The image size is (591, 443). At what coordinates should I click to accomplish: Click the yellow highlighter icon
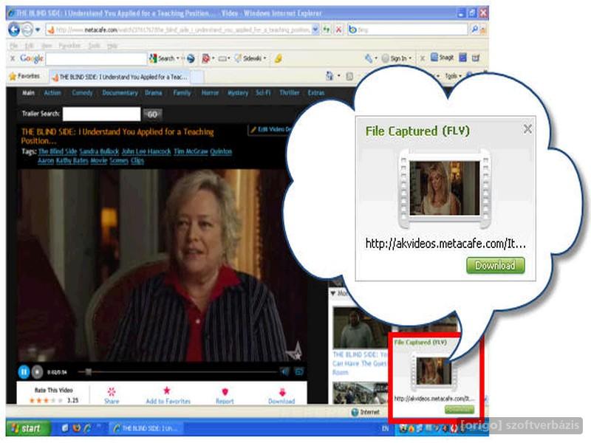pos(279,58)
